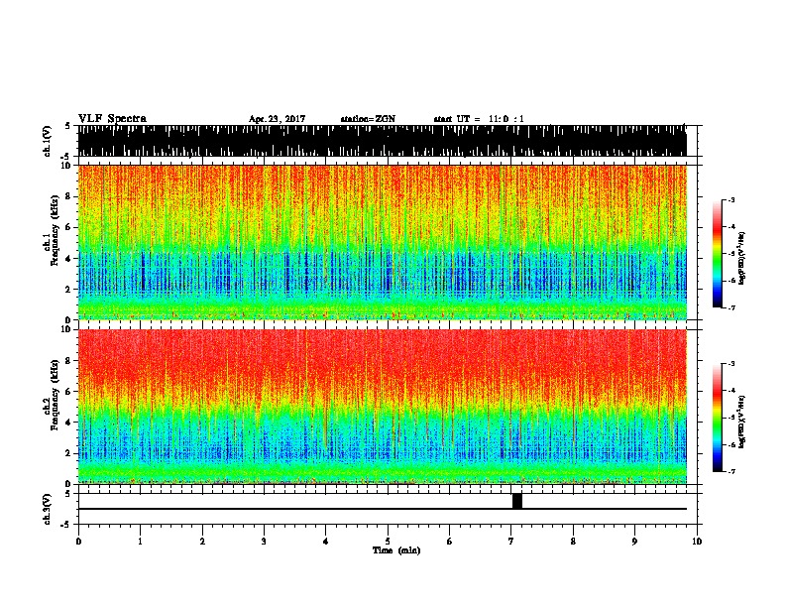Click the "10" kHz tick of ch.1 spectrogram

click(67, 166)
